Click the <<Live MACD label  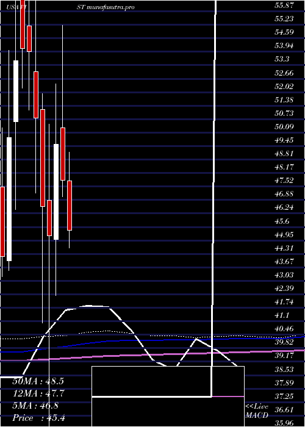[x=257, y=411]
